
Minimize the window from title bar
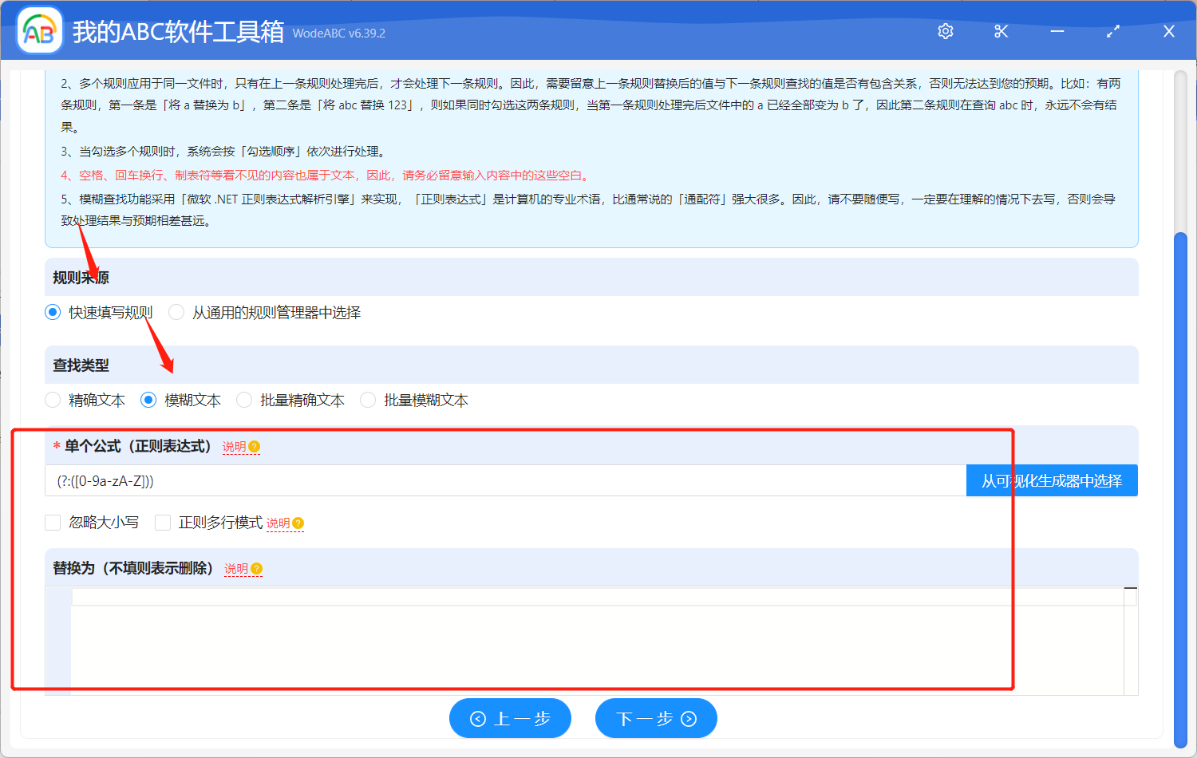pos(1057,31)
